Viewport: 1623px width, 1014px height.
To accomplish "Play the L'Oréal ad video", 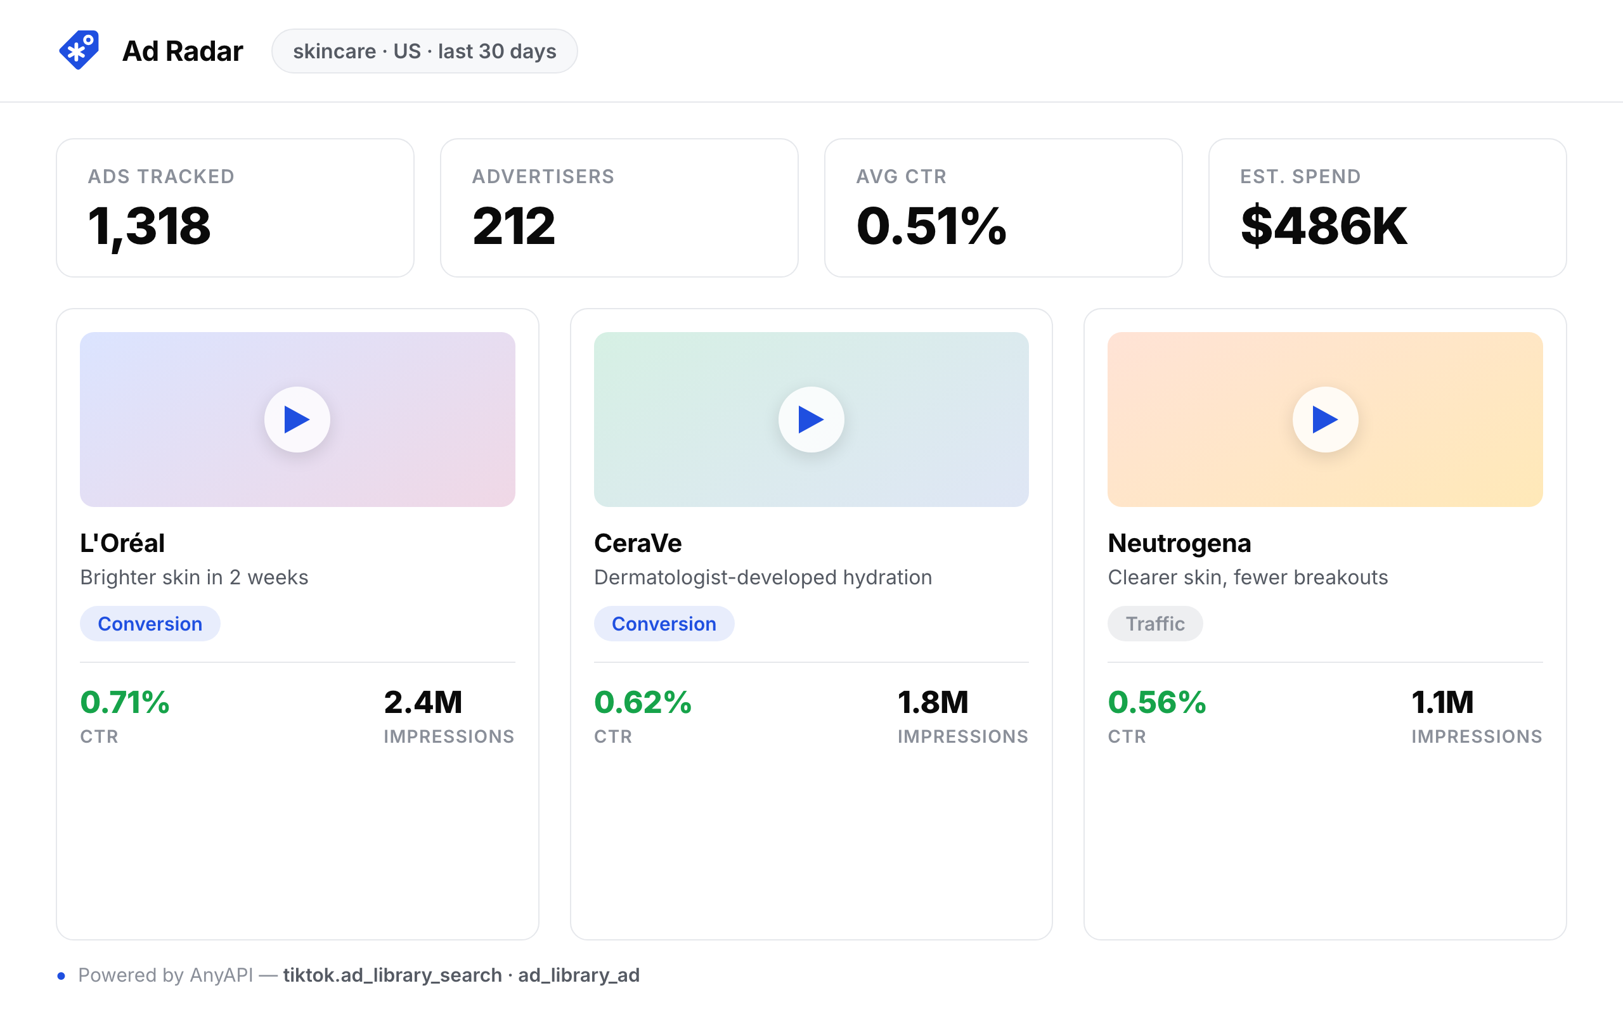I will pyautogui.click(x=297, y=420).
